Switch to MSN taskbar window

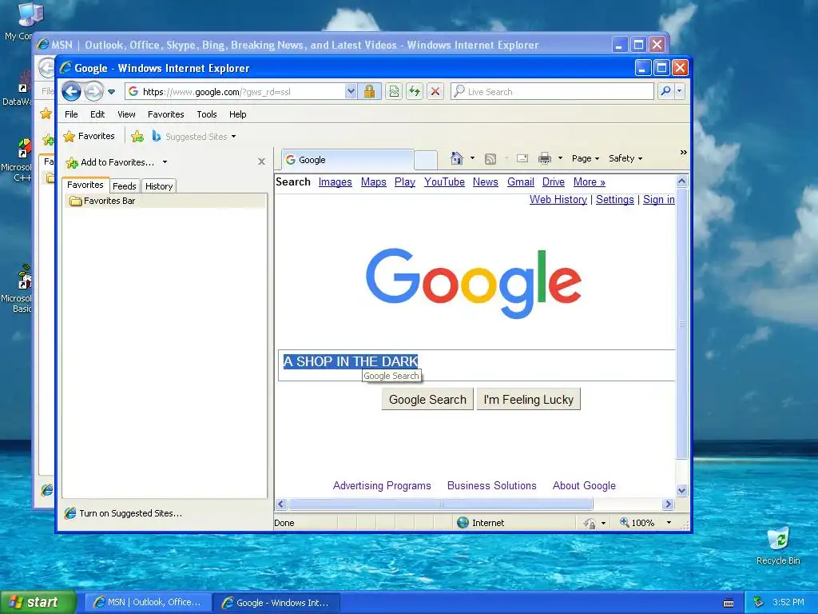tap(148, 603)
